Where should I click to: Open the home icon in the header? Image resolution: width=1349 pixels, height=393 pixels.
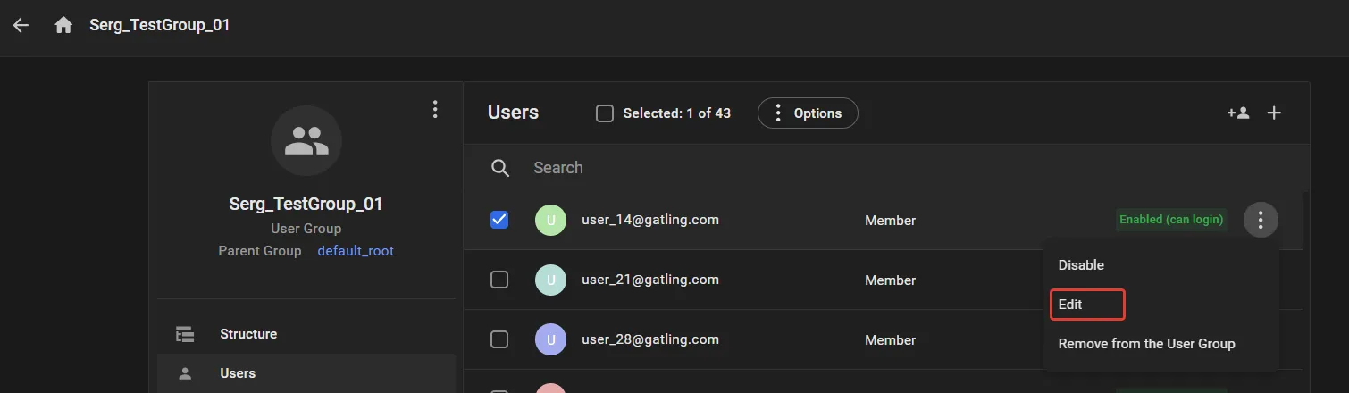point(63,25)
